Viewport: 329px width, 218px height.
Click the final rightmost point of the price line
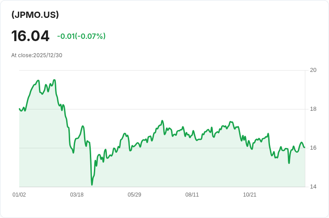[x=304, y=147]
